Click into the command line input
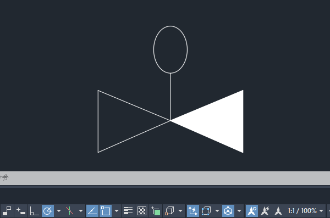 [165, 178]
